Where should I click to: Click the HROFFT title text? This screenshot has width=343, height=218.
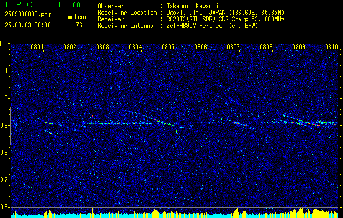click(x=34, y=5)
